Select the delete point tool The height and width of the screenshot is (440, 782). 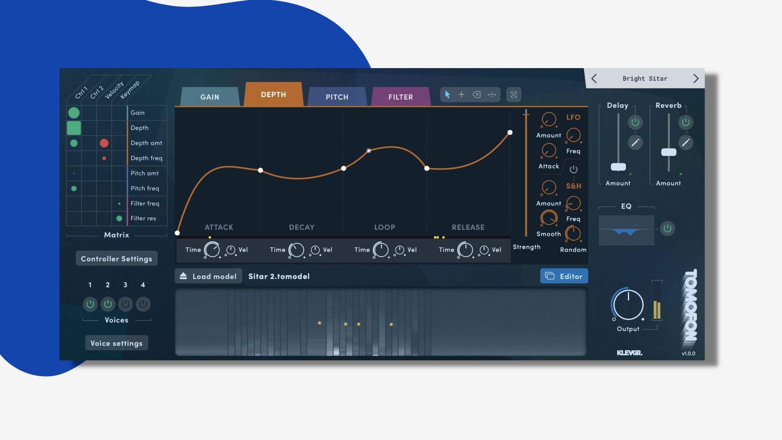click(x=477, y=95)
